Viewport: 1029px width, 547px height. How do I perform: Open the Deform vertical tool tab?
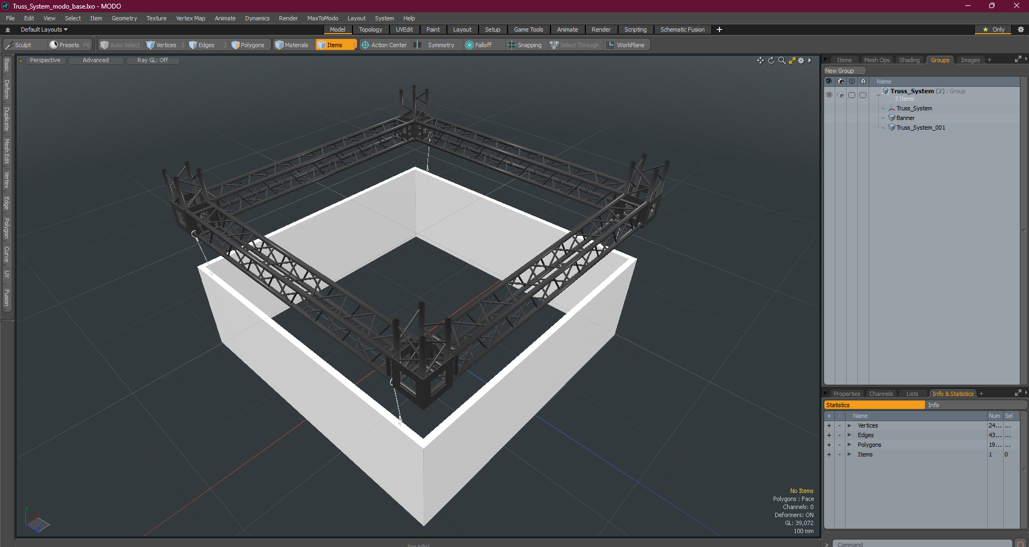pos(6,89)
